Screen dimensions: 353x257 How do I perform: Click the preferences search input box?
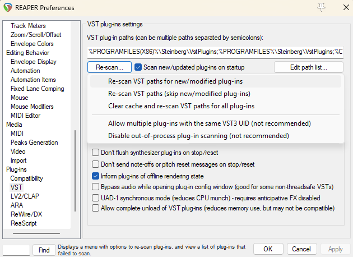click(16, 250)
